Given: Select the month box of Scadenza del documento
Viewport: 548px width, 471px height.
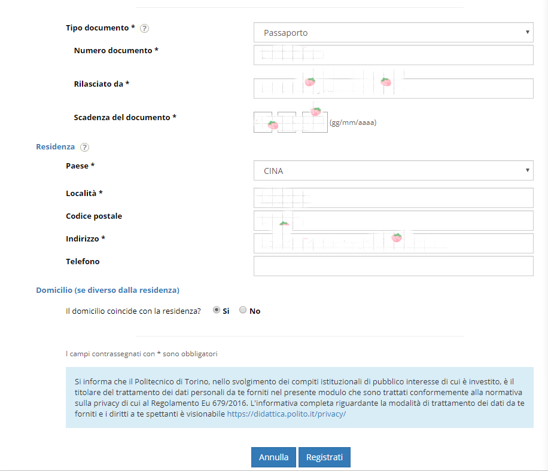Looking at the screenshot, I should (x=287, y=123).
